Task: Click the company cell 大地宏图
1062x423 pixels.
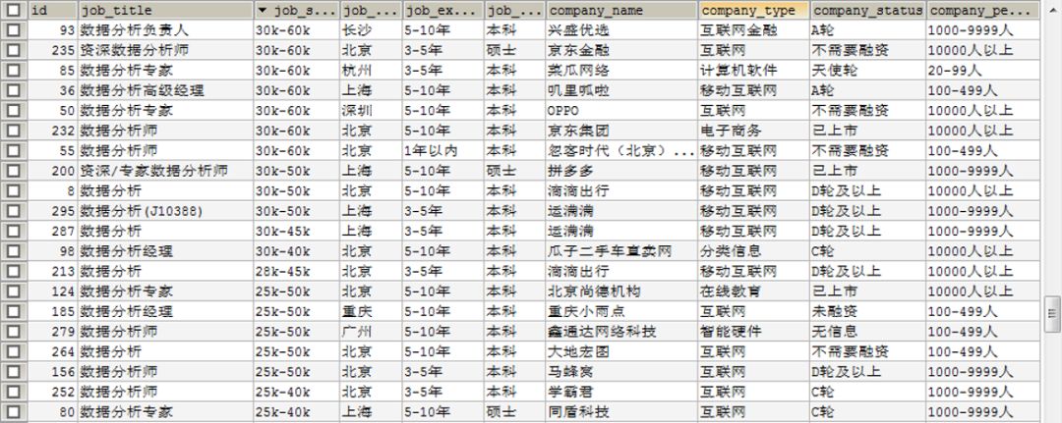Action: point(621,352)
